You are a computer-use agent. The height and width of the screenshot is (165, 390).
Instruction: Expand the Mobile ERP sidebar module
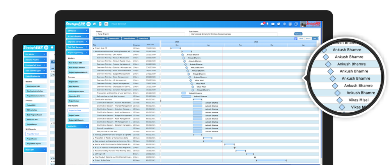(78, 126)
